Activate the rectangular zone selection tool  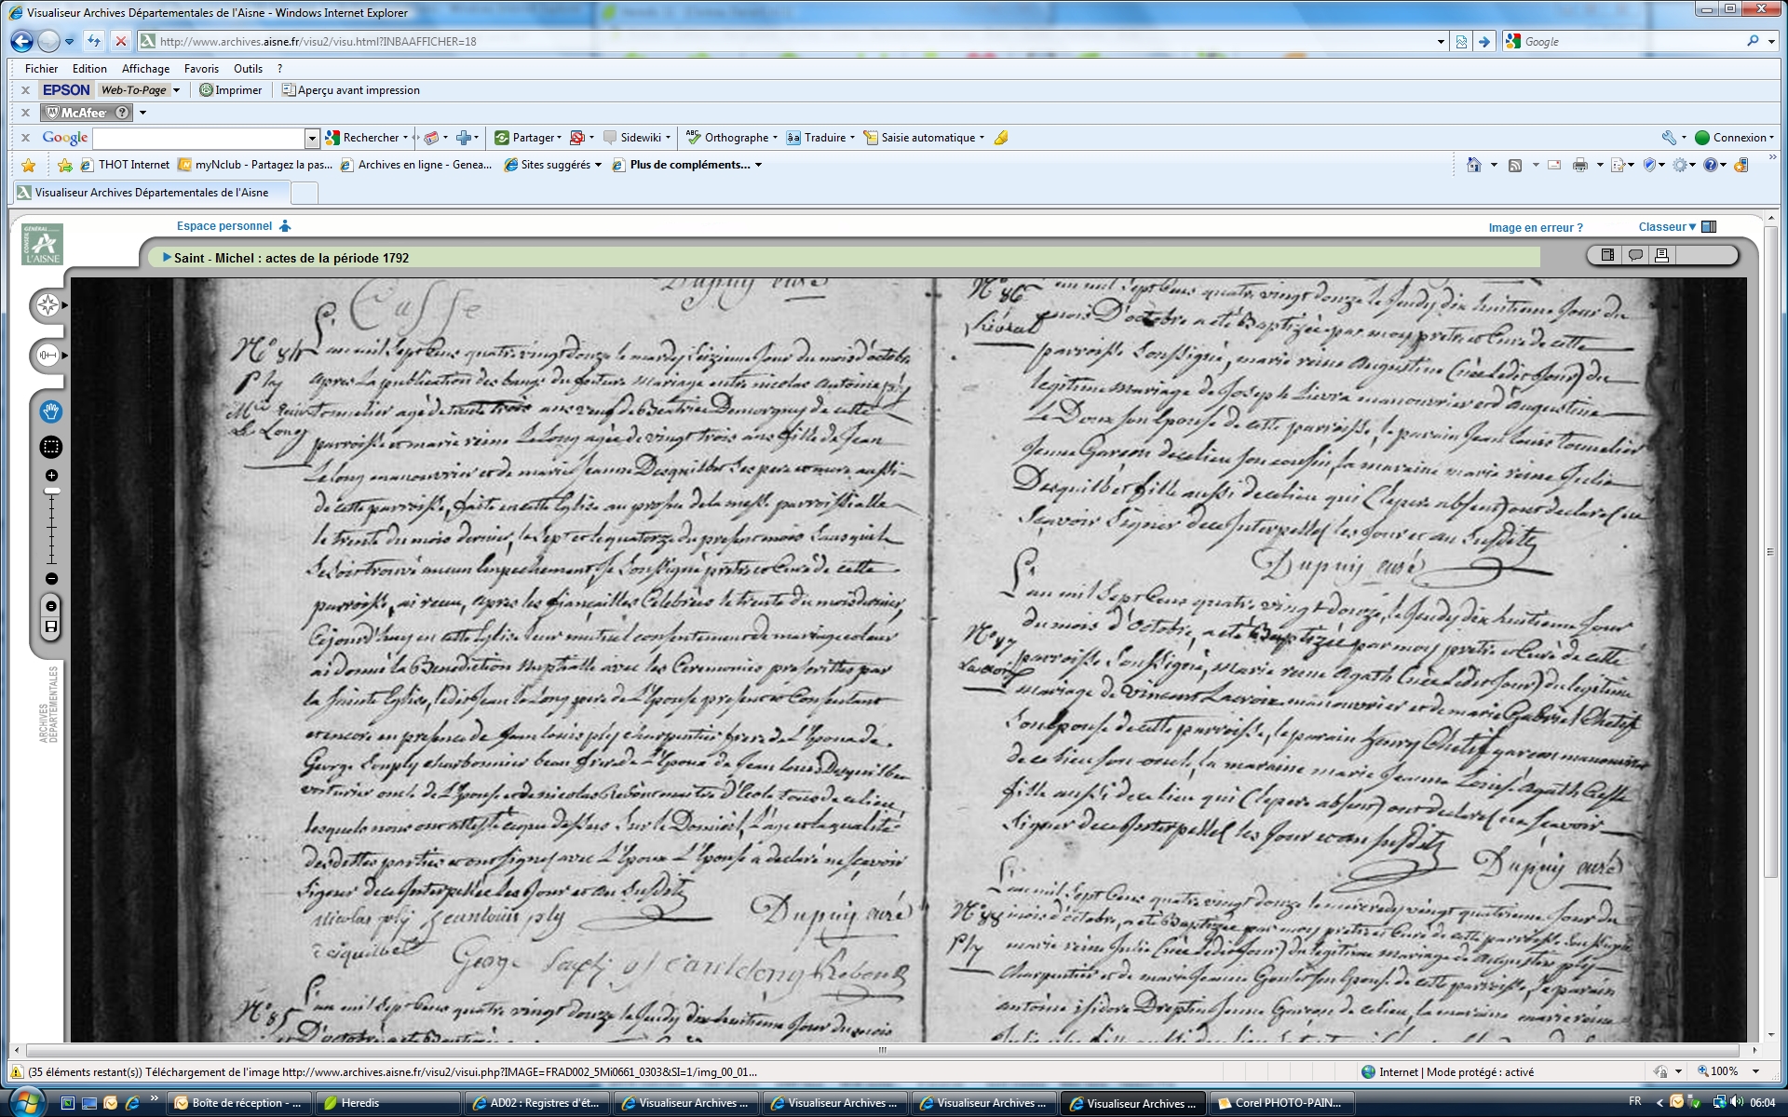[x=50, y=448]
